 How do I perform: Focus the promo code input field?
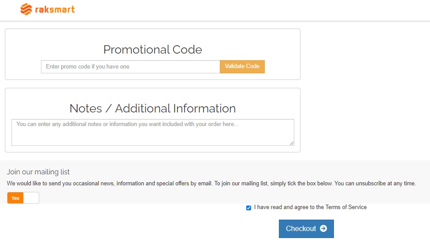(130, 67)
